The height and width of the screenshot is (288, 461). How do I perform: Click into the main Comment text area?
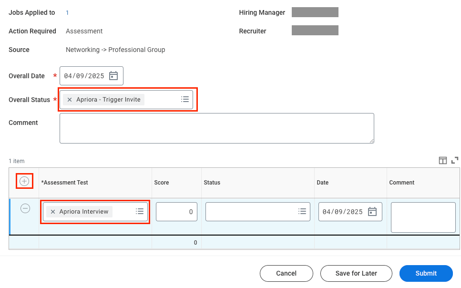point(217,128)
